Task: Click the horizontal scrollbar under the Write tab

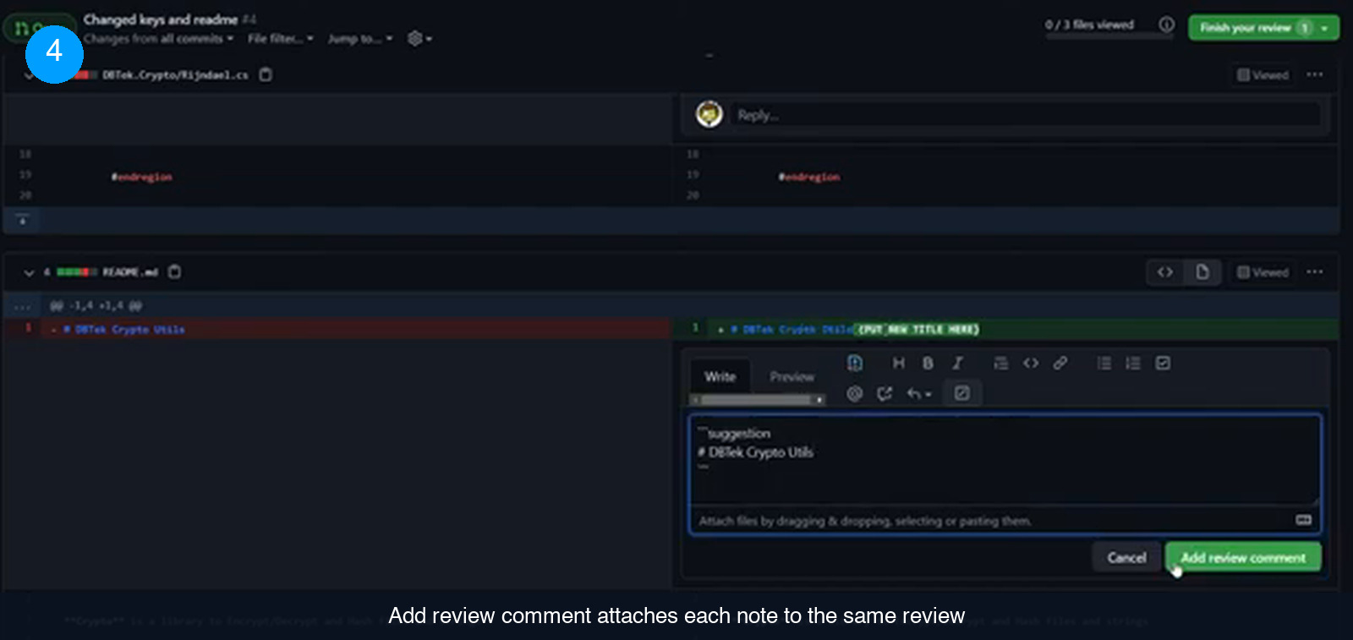Action: click(x=757, y=400)
